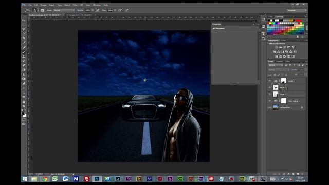
Task: Open layer blend mode dropdown in Layers
Action: (x=279, y=70)
